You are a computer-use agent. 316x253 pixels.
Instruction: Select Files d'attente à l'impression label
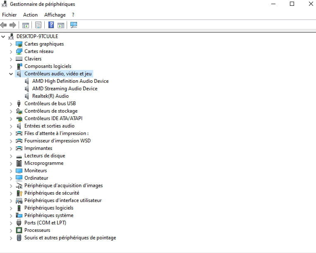(x=56, y=133)
